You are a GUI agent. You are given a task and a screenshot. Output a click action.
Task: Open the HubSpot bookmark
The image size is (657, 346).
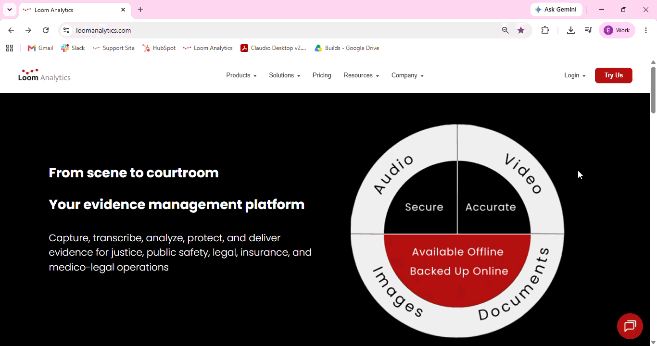coord(159,48)
